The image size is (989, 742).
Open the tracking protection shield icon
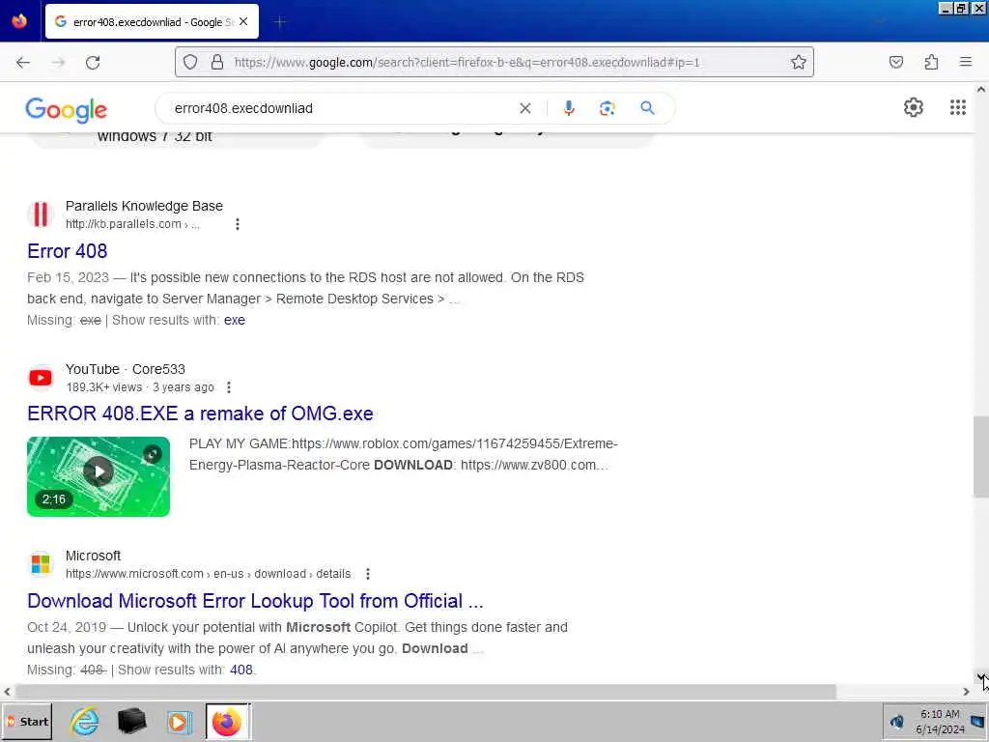tap(190, 62)
